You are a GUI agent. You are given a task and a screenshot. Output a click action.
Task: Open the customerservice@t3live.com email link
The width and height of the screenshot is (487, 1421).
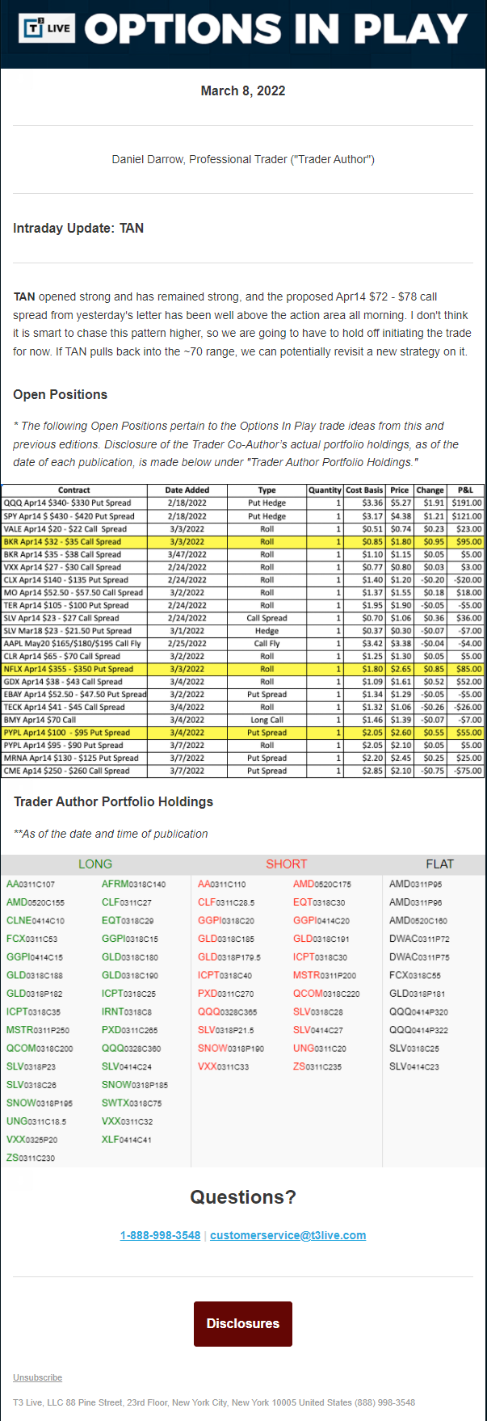288,1235
